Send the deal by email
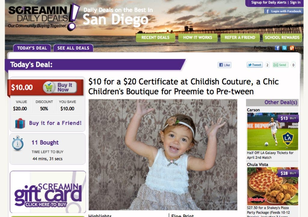 280,65
